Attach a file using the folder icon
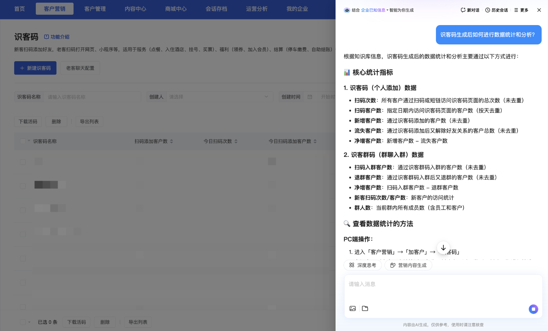This screenshot has height=331, width=548. click(x=365, y=309)
